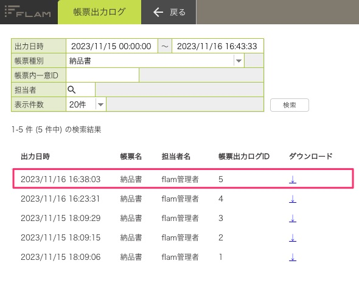
Task: Expand the 帳票種別 dropdown arrow
Action: 239,61
